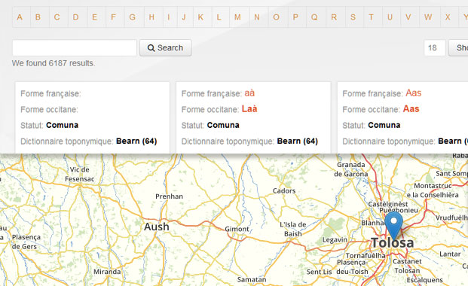
Task: Choose letter H in alphabet filter
Action: [x=151, y=17]
